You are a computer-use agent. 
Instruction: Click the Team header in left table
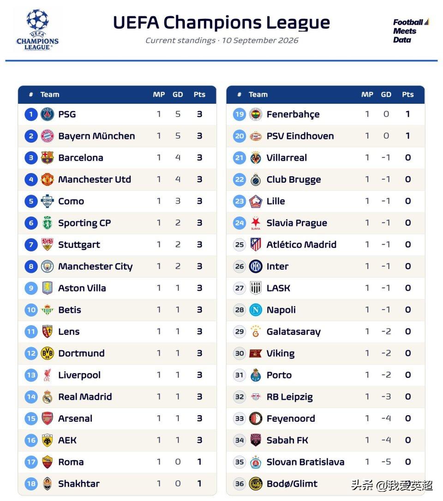tap(50, 95)
